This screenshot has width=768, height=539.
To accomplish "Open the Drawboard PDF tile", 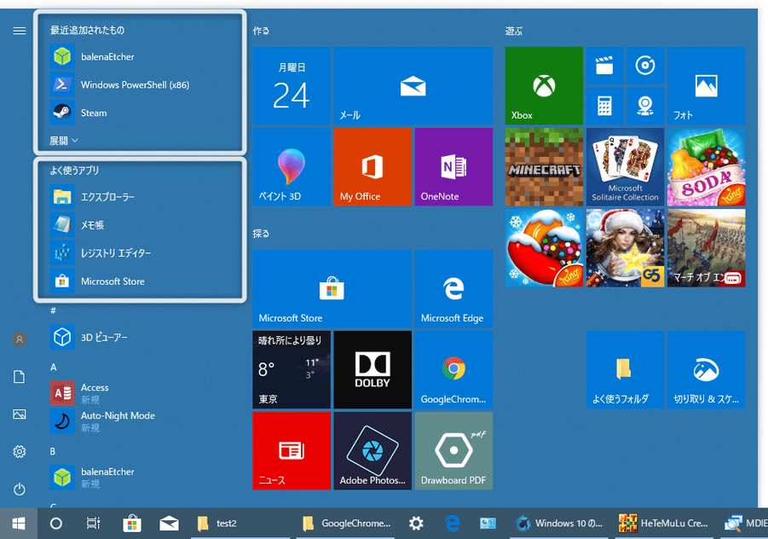I will [453, 451].
